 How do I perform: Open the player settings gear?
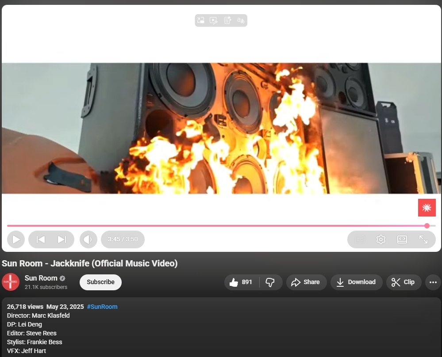(x=381, y=239)
